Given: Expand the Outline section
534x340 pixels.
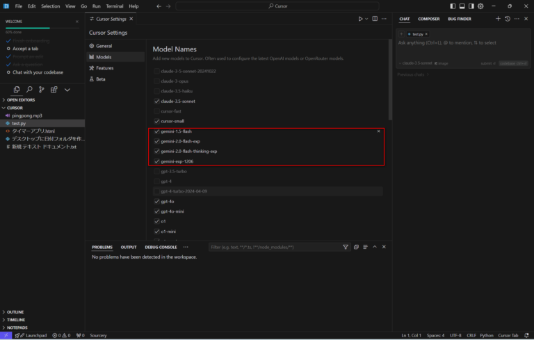Looking at the screenshot, I should pyautogui.click(x=15, y=311).
